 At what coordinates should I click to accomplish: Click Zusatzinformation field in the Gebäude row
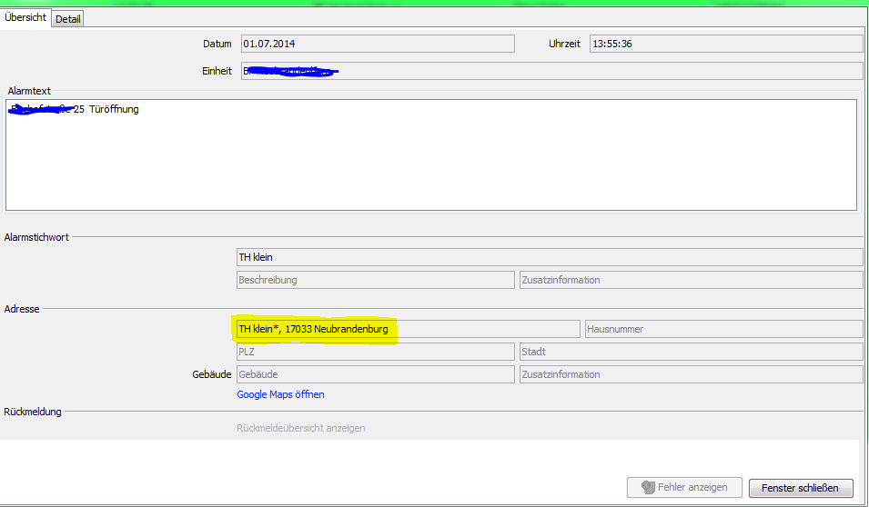point(690,374)
